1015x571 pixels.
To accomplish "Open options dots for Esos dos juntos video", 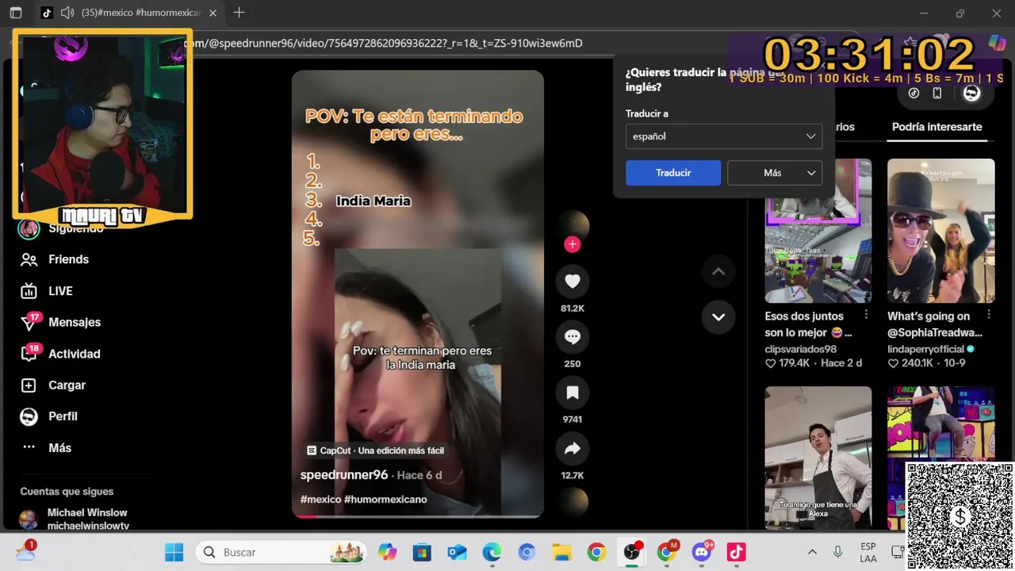I will (866, 315).
